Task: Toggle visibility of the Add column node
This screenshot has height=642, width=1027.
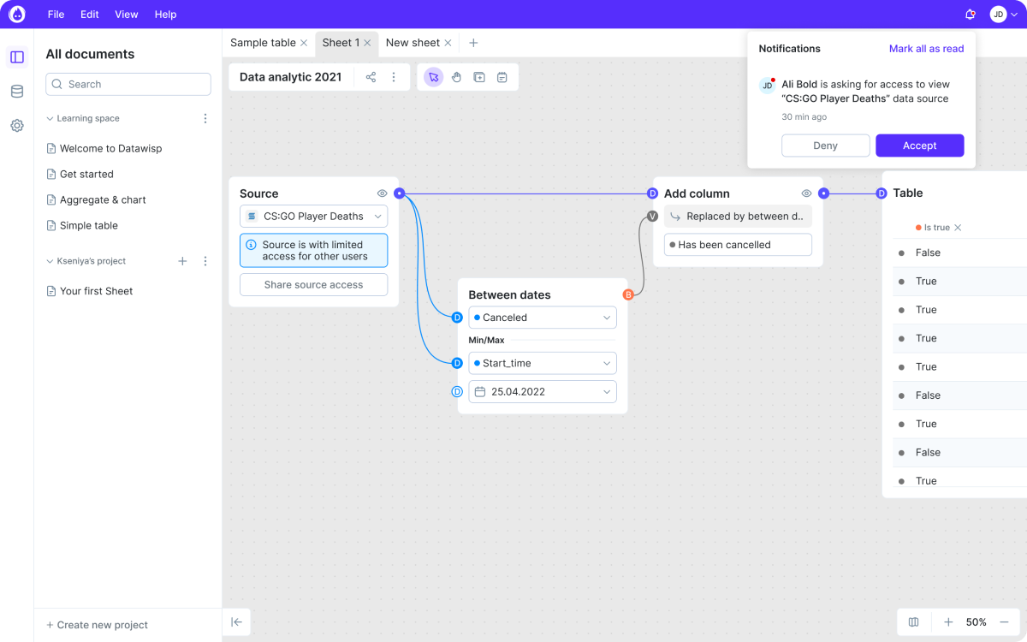Action: point(805,193)
